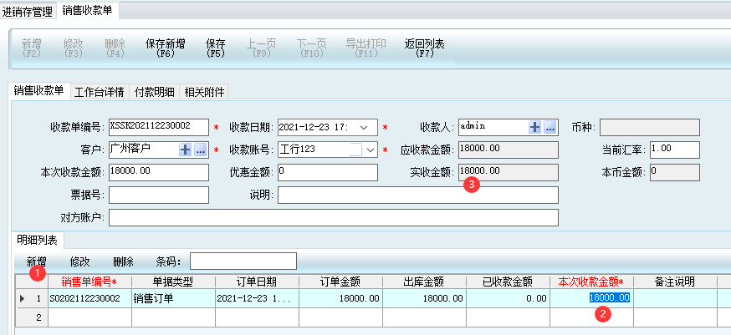Screen dimensions: 731x335
Task: Click the plus icon beside 收款人 field
Action: pos(535,127)
